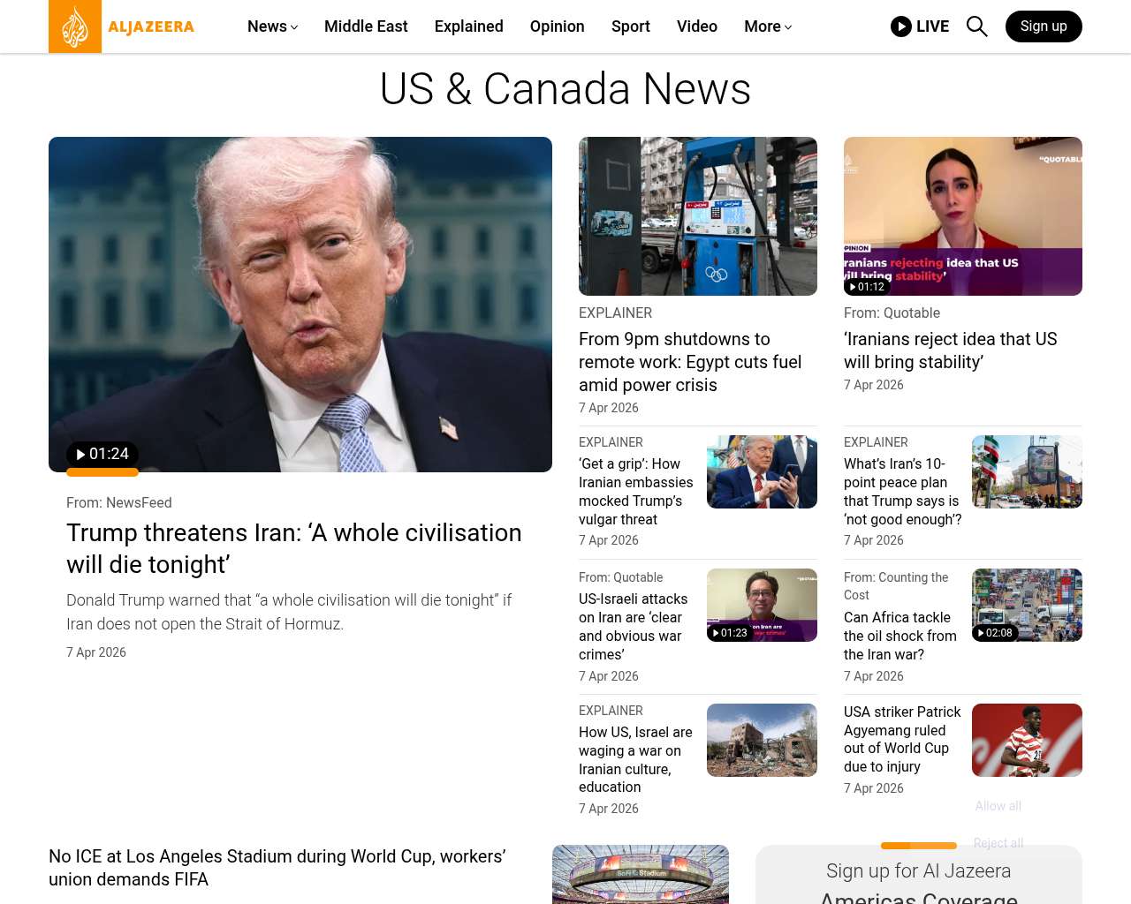Play the 01:23 war crimes video
This screenshot has height=904, width=1131.
click(730, 633)
